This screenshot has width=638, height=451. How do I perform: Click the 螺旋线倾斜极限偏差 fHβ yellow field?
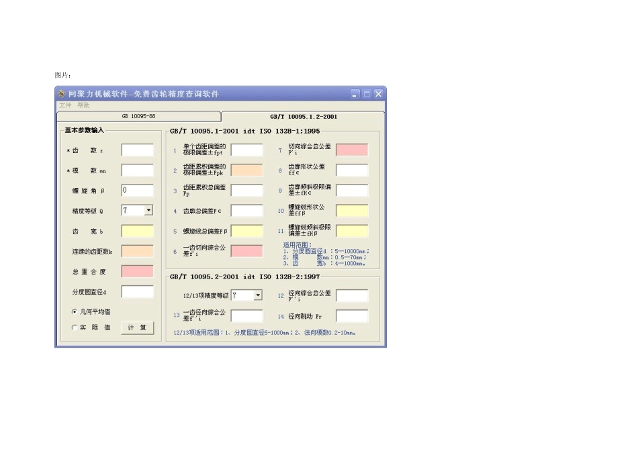click(x=352, y=231)
